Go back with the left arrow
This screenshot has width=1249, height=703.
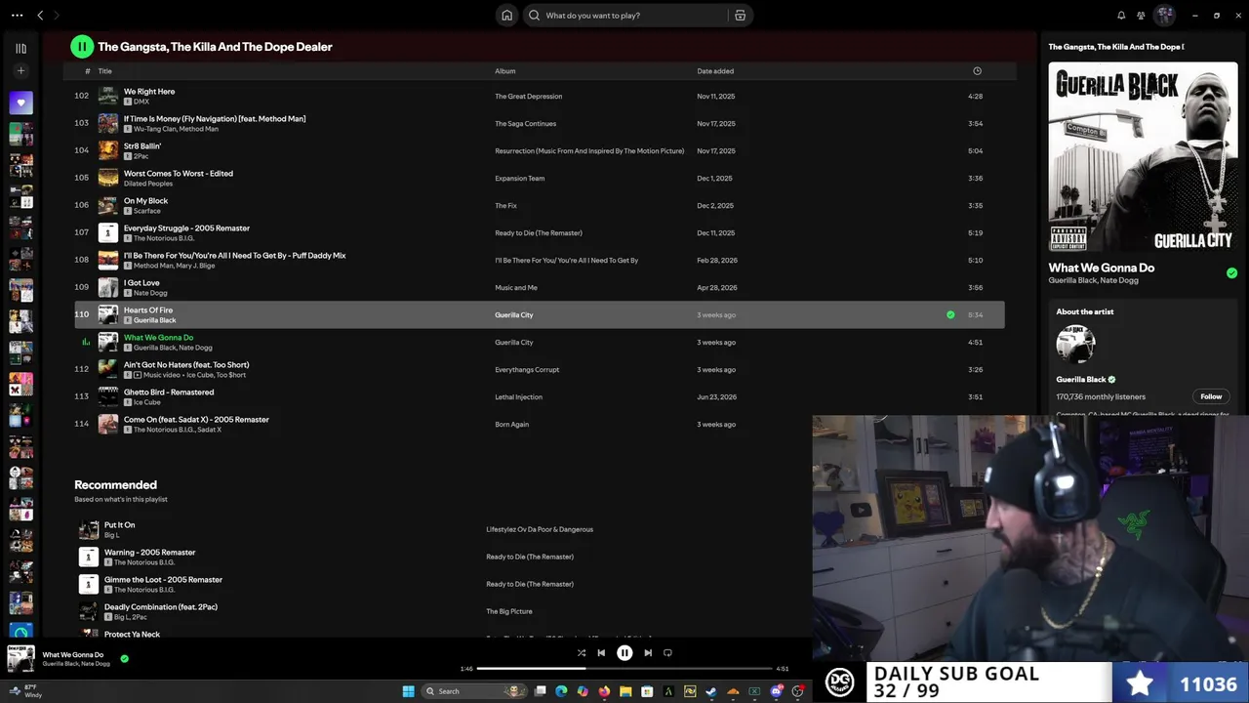click(x=40, y=16)
